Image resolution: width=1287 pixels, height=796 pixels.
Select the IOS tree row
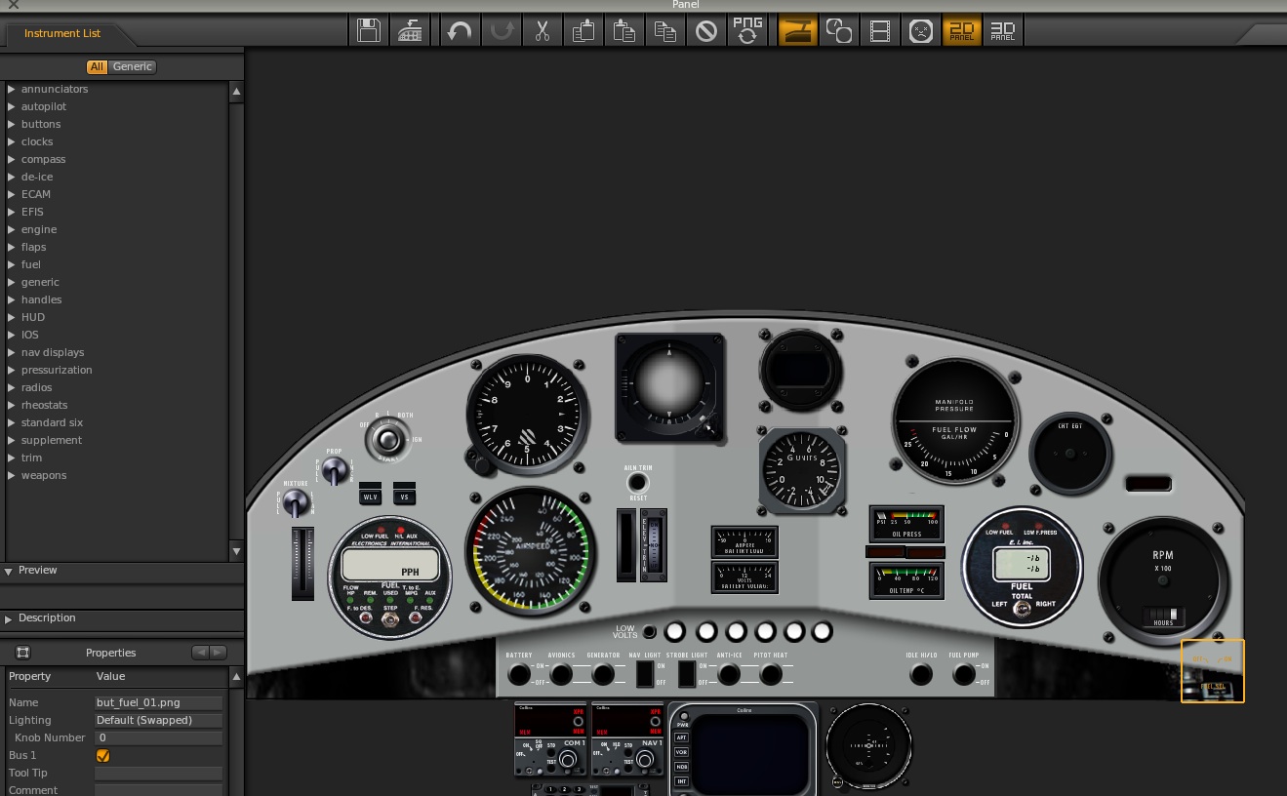[115, 335]
